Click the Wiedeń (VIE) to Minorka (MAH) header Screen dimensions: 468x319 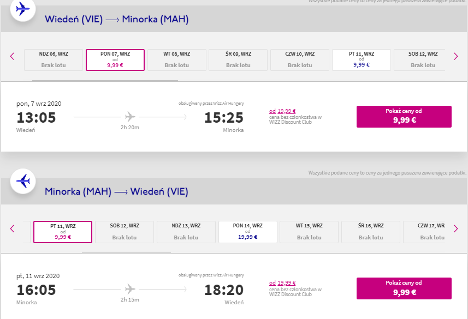coord(117,19)
